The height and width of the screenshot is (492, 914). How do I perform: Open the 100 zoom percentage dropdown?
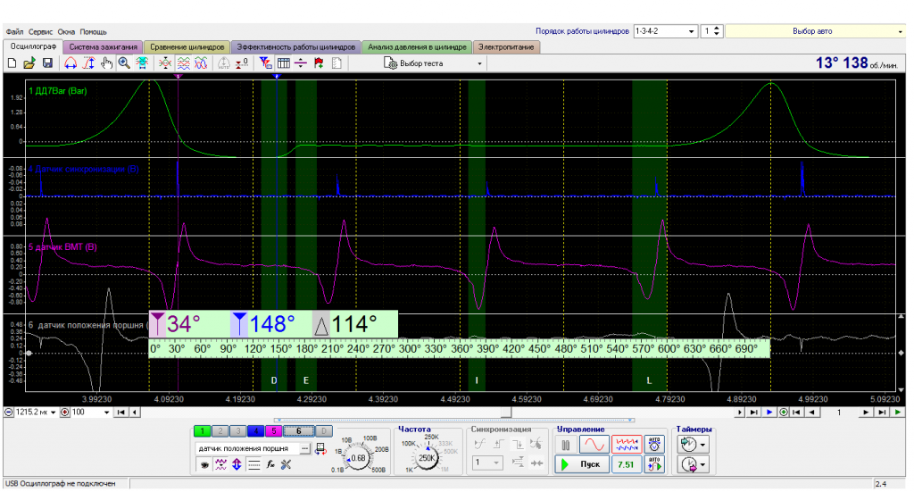(90, 413)
